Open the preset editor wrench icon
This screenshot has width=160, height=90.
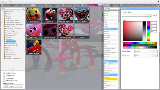(156, 15)
